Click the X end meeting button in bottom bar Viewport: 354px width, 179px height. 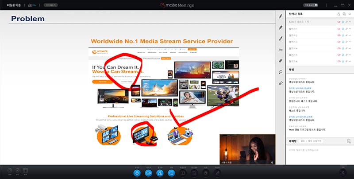pyautogui.click(x=343, y=173)
